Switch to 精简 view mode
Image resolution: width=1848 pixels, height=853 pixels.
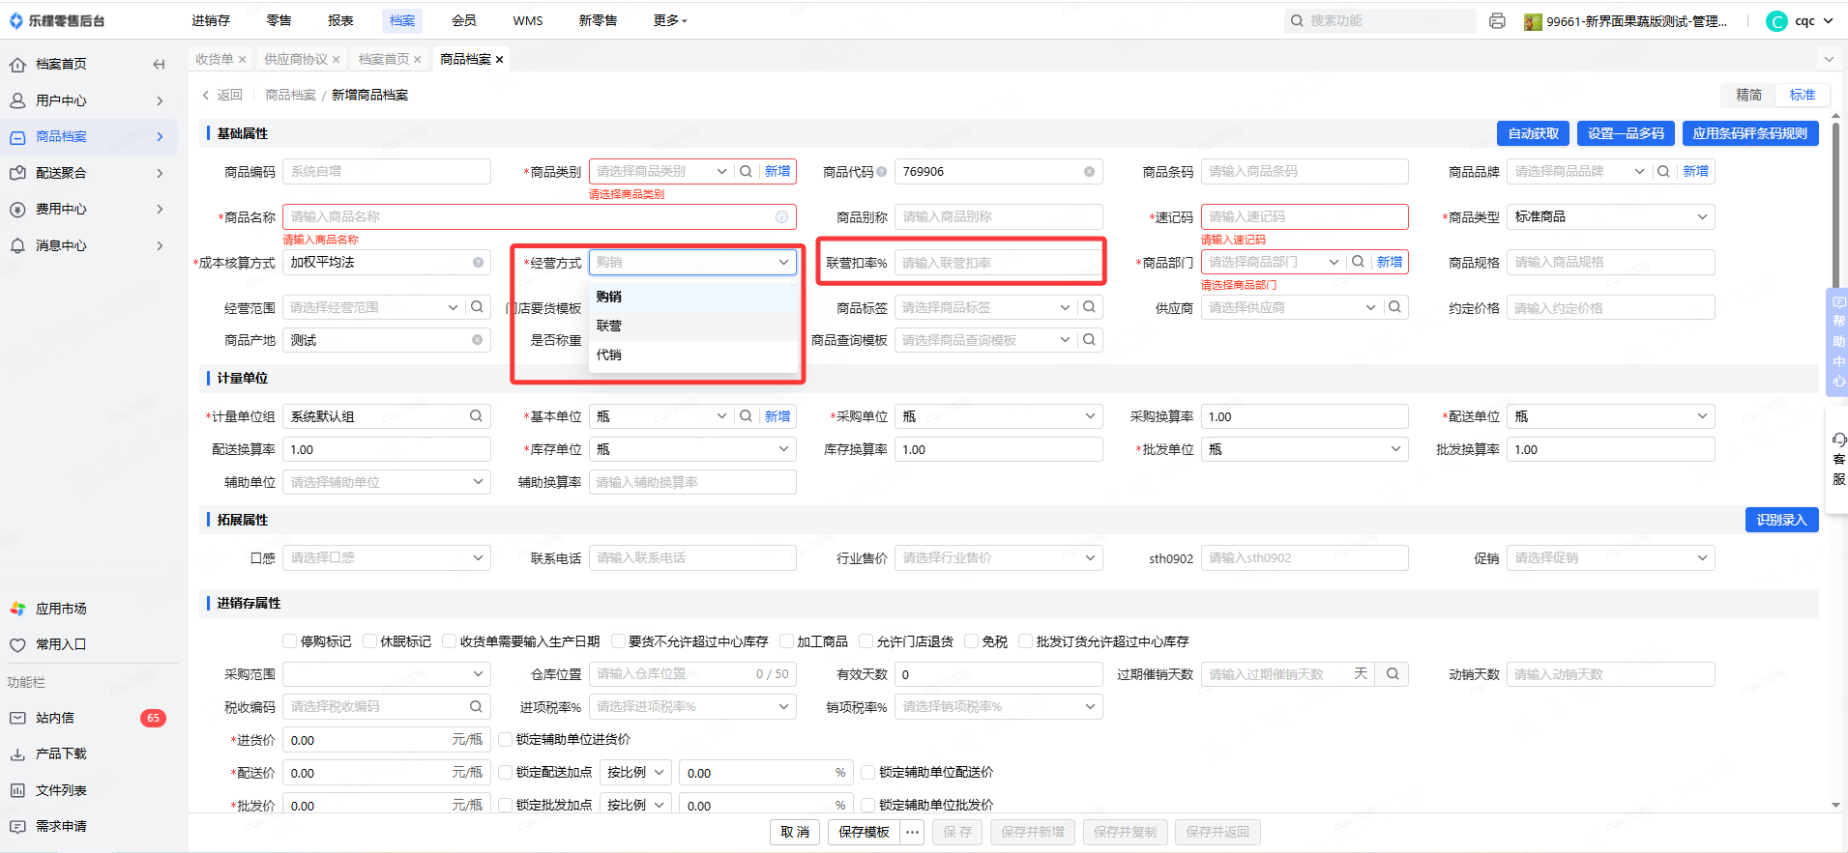pos(1748,95)
